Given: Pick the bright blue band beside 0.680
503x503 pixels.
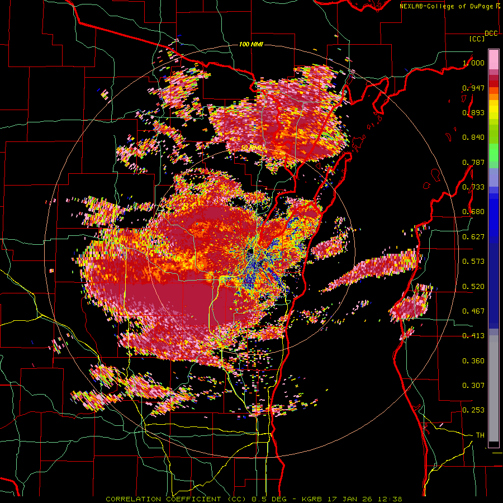Looking at the screenshot, I should (493, 215).
